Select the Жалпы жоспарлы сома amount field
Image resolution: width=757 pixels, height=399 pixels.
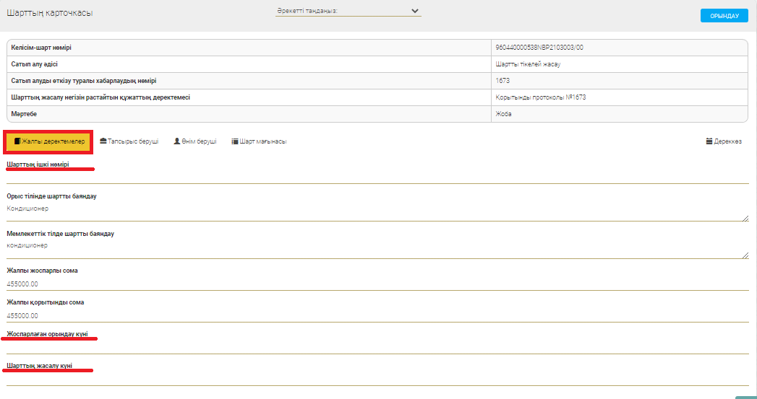point(376,284)
